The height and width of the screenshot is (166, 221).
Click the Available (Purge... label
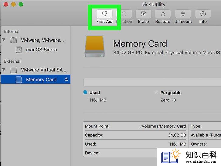coord(206,135)
